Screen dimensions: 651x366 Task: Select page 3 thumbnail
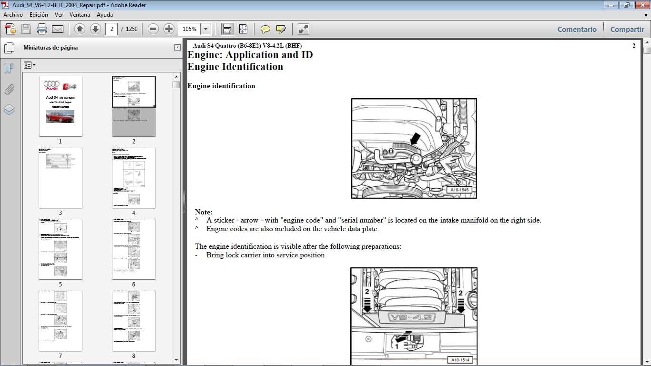(60, 178)
